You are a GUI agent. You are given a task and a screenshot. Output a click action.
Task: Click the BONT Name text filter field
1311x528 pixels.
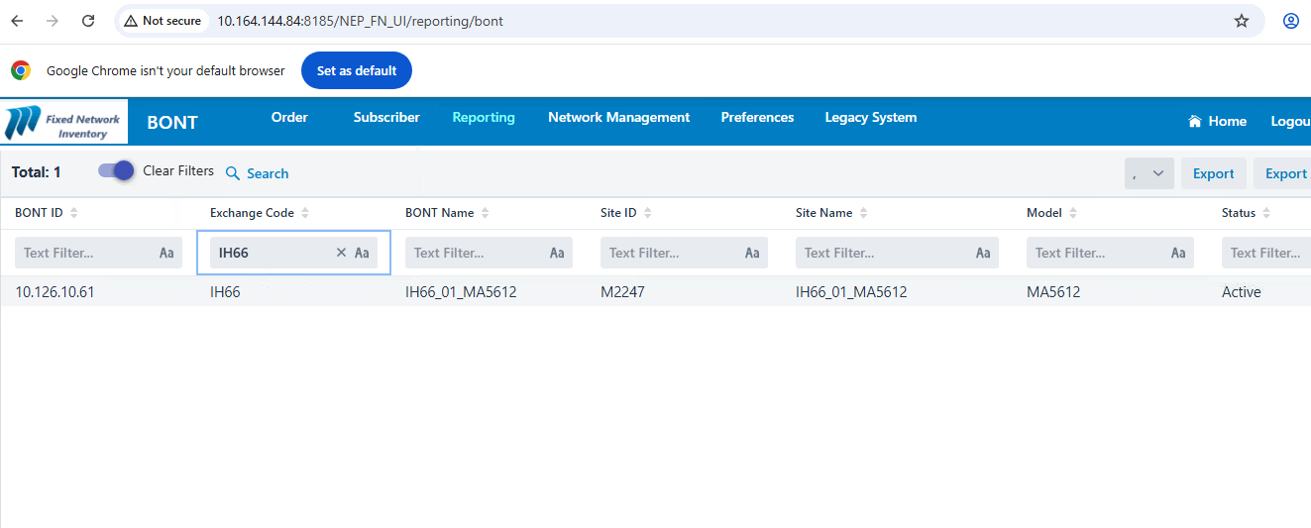(x=476, y=253)
